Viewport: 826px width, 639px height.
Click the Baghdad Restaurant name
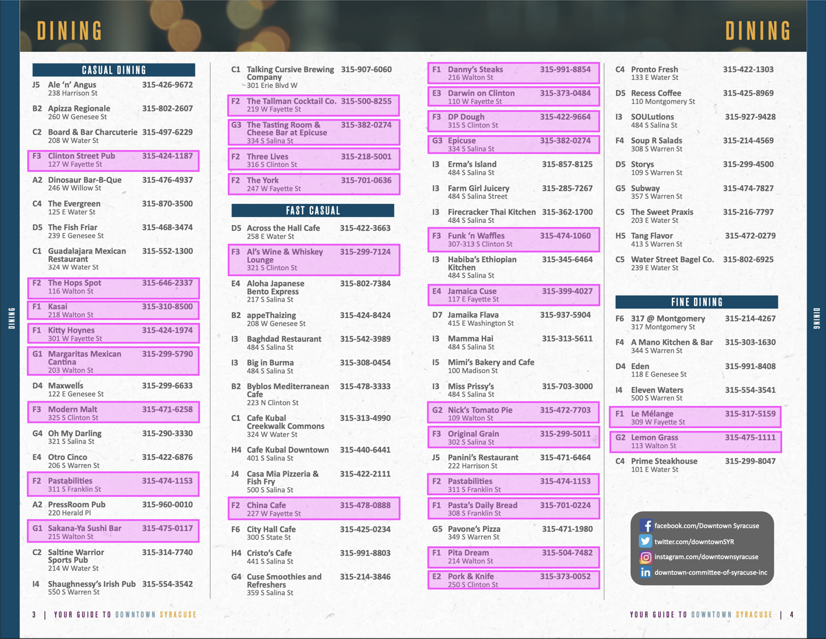pos(284,339)
